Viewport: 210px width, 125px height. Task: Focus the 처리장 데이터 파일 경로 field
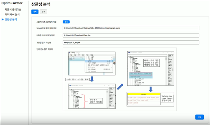(x=131, y=35)
